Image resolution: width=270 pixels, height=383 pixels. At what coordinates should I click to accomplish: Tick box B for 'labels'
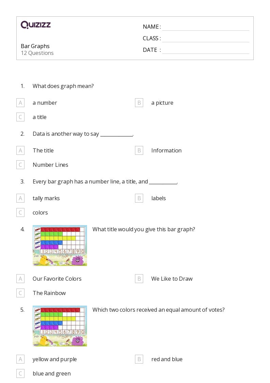coord(139,198)
